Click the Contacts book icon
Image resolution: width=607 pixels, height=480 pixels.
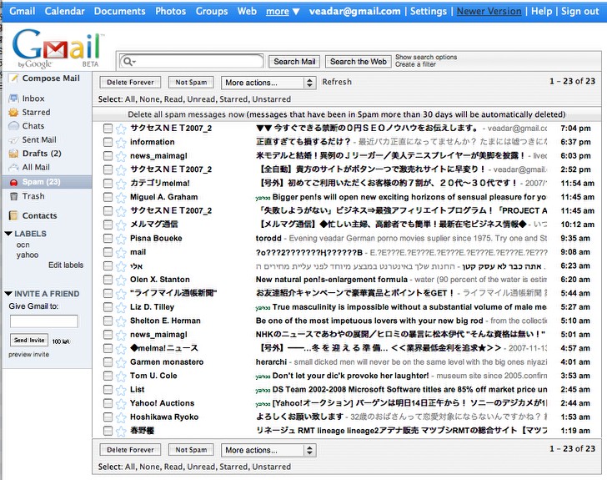click(13, 215)
